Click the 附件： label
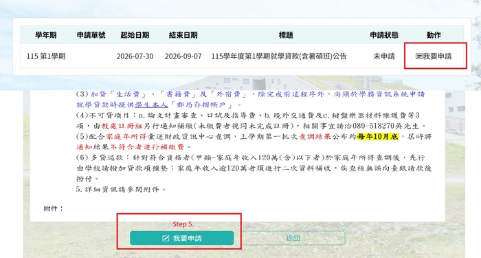481x258 pixels. click(x=54, y=208)
